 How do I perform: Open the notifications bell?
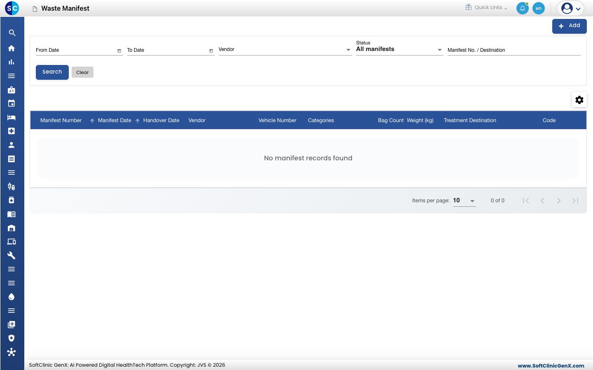(523, 8)
